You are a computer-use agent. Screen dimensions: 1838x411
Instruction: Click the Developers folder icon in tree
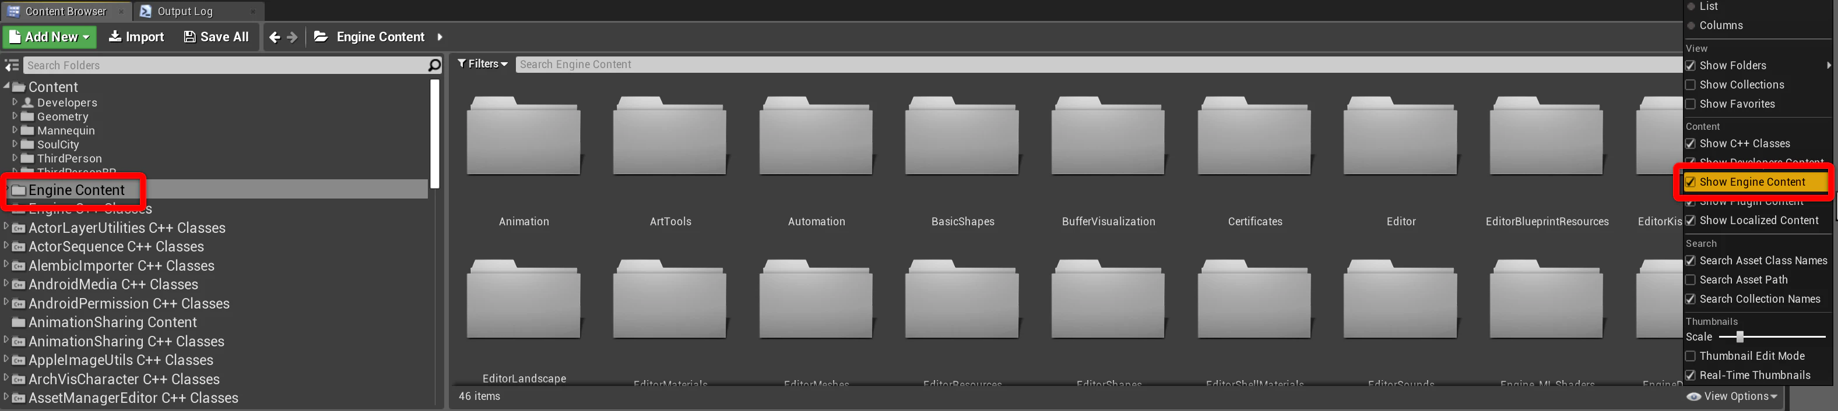28,102
